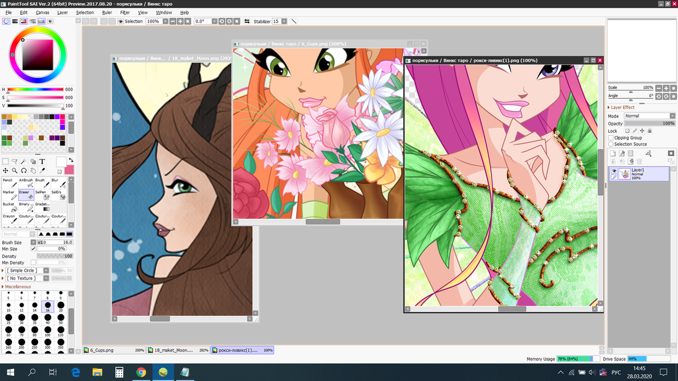
Task: Select the SelPen tool
Action: tap(42, 195)
